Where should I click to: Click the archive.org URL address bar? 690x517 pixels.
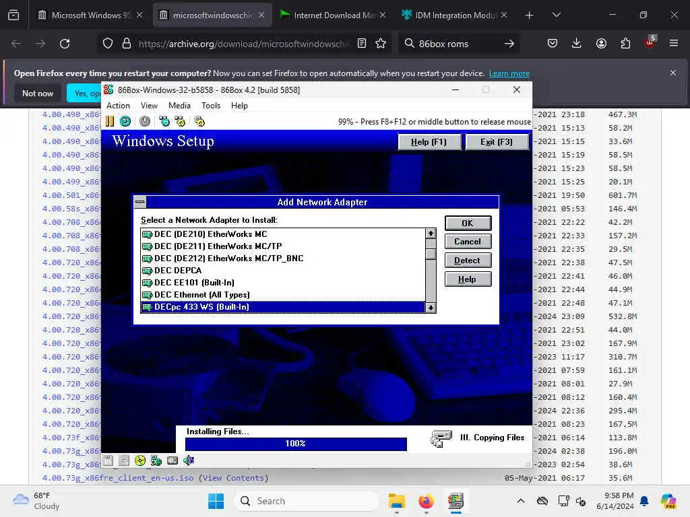click(243, 44)
